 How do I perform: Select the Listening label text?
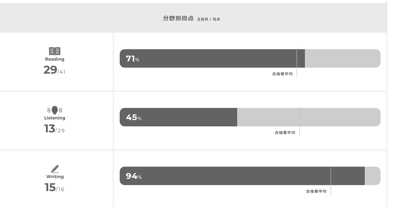pyautogui.click(x=55, y=118)
